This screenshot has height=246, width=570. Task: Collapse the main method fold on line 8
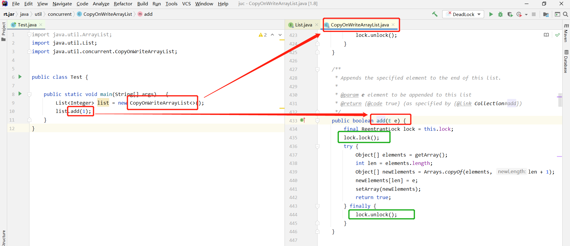[x=29, y=94]
